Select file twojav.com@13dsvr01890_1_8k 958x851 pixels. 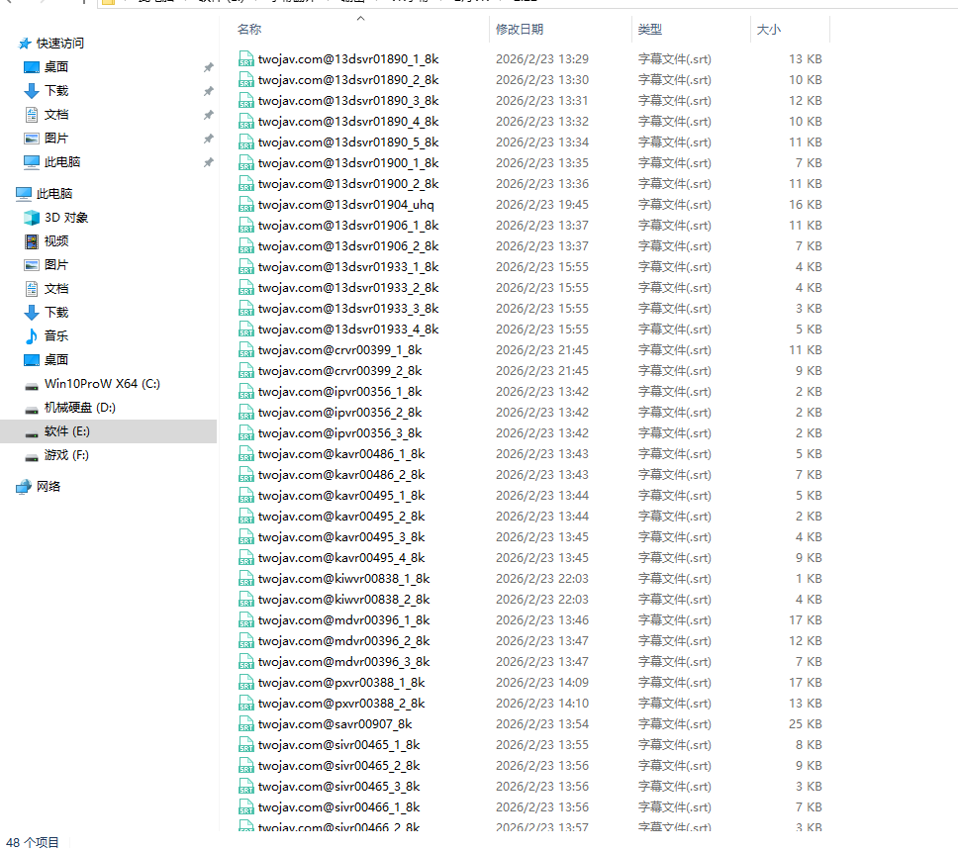(348, 59)
